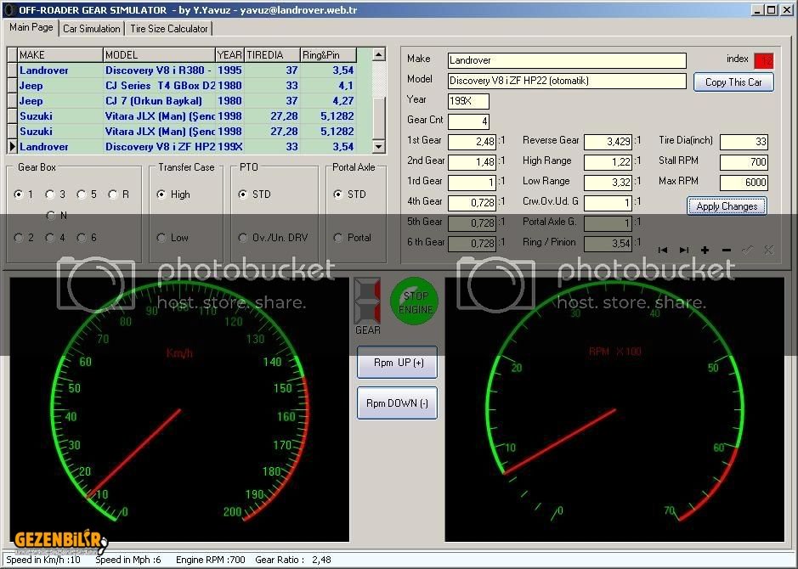Select gear 1 radio button
798x569 pixels.
pos(19,194)
